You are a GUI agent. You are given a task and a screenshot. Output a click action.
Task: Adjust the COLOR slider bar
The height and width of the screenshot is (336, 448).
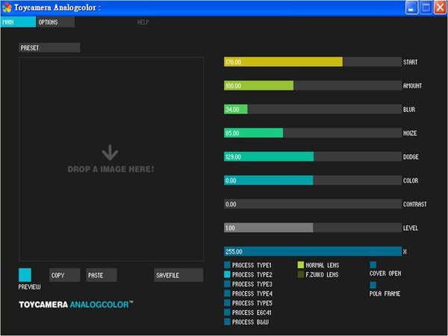(313, 181)
